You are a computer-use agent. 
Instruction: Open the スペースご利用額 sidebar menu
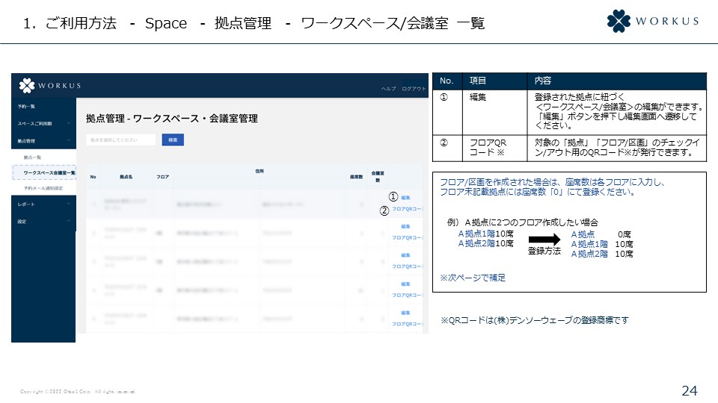(x=35, y=123)
